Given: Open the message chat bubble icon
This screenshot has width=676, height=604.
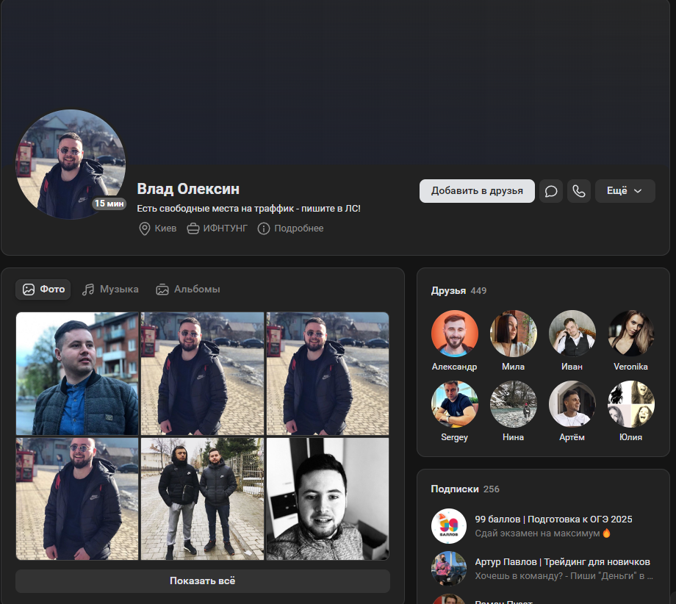Looking at the screenshot, I should [551, 191].
